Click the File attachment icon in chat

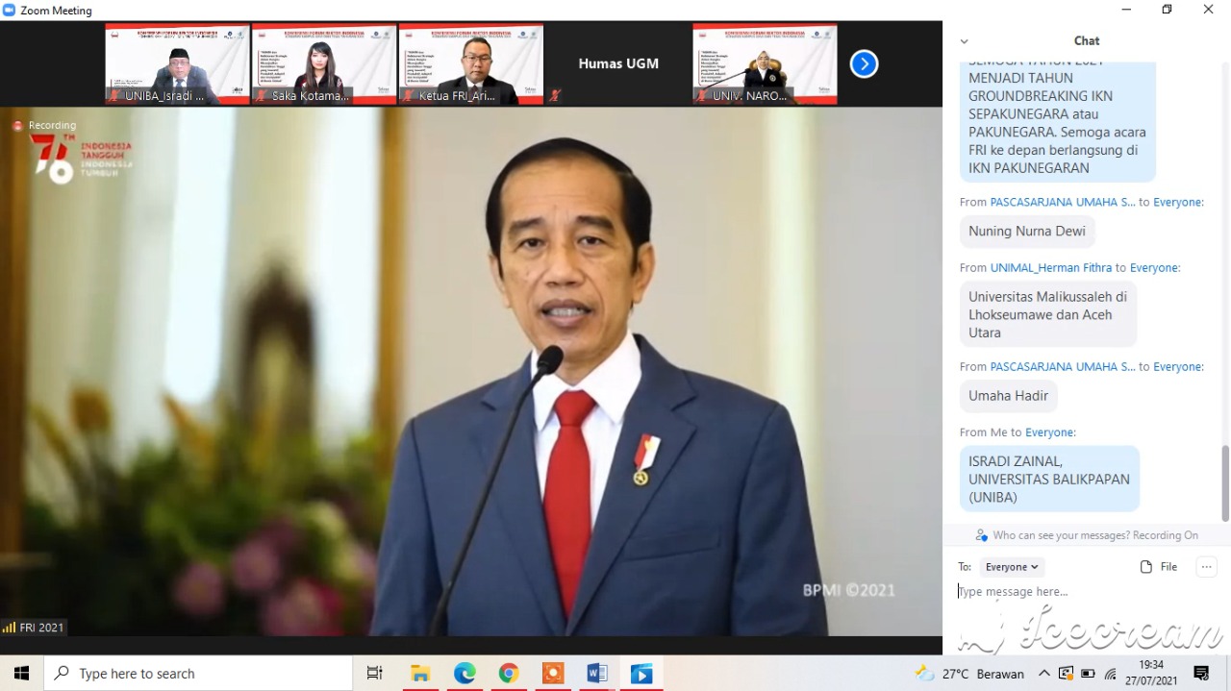[1146, 567]
